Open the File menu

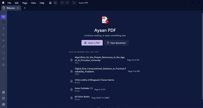click(x=9, y=3)
